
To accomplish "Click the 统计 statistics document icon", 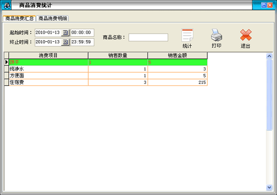I will point(187,35).
